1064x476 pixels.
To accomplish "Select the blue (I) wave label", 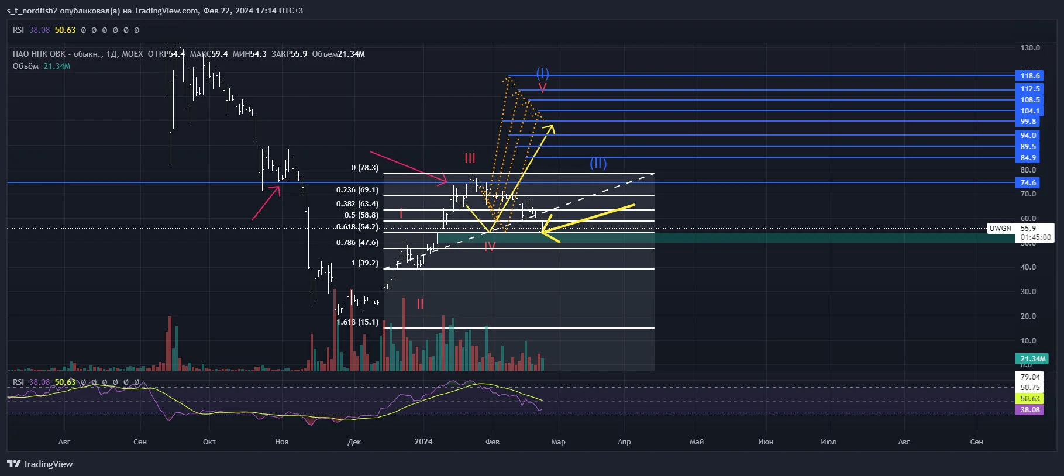I will point(543,73).
